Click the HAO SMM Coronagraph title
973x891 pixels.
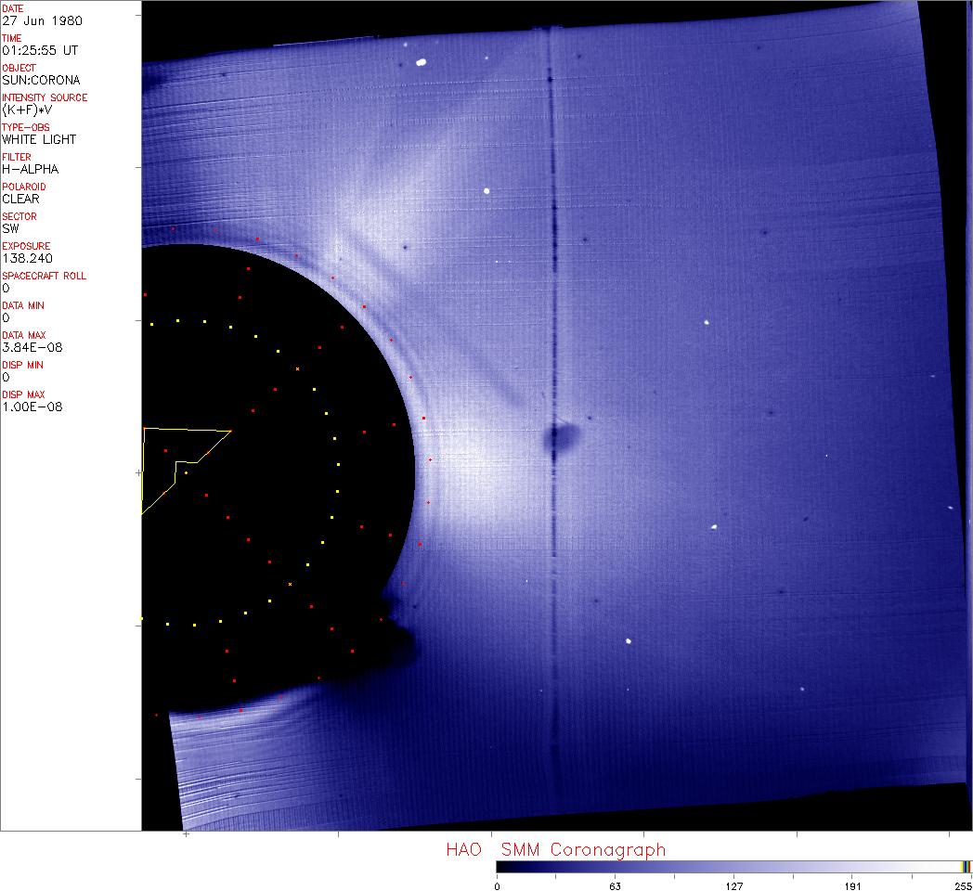click(x=555, y=850)
